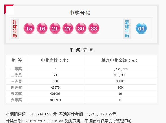The width and height of the screenshot is (166, 123).
Task: Click the 本期销售额 label
Action: (x=16, y=114)
